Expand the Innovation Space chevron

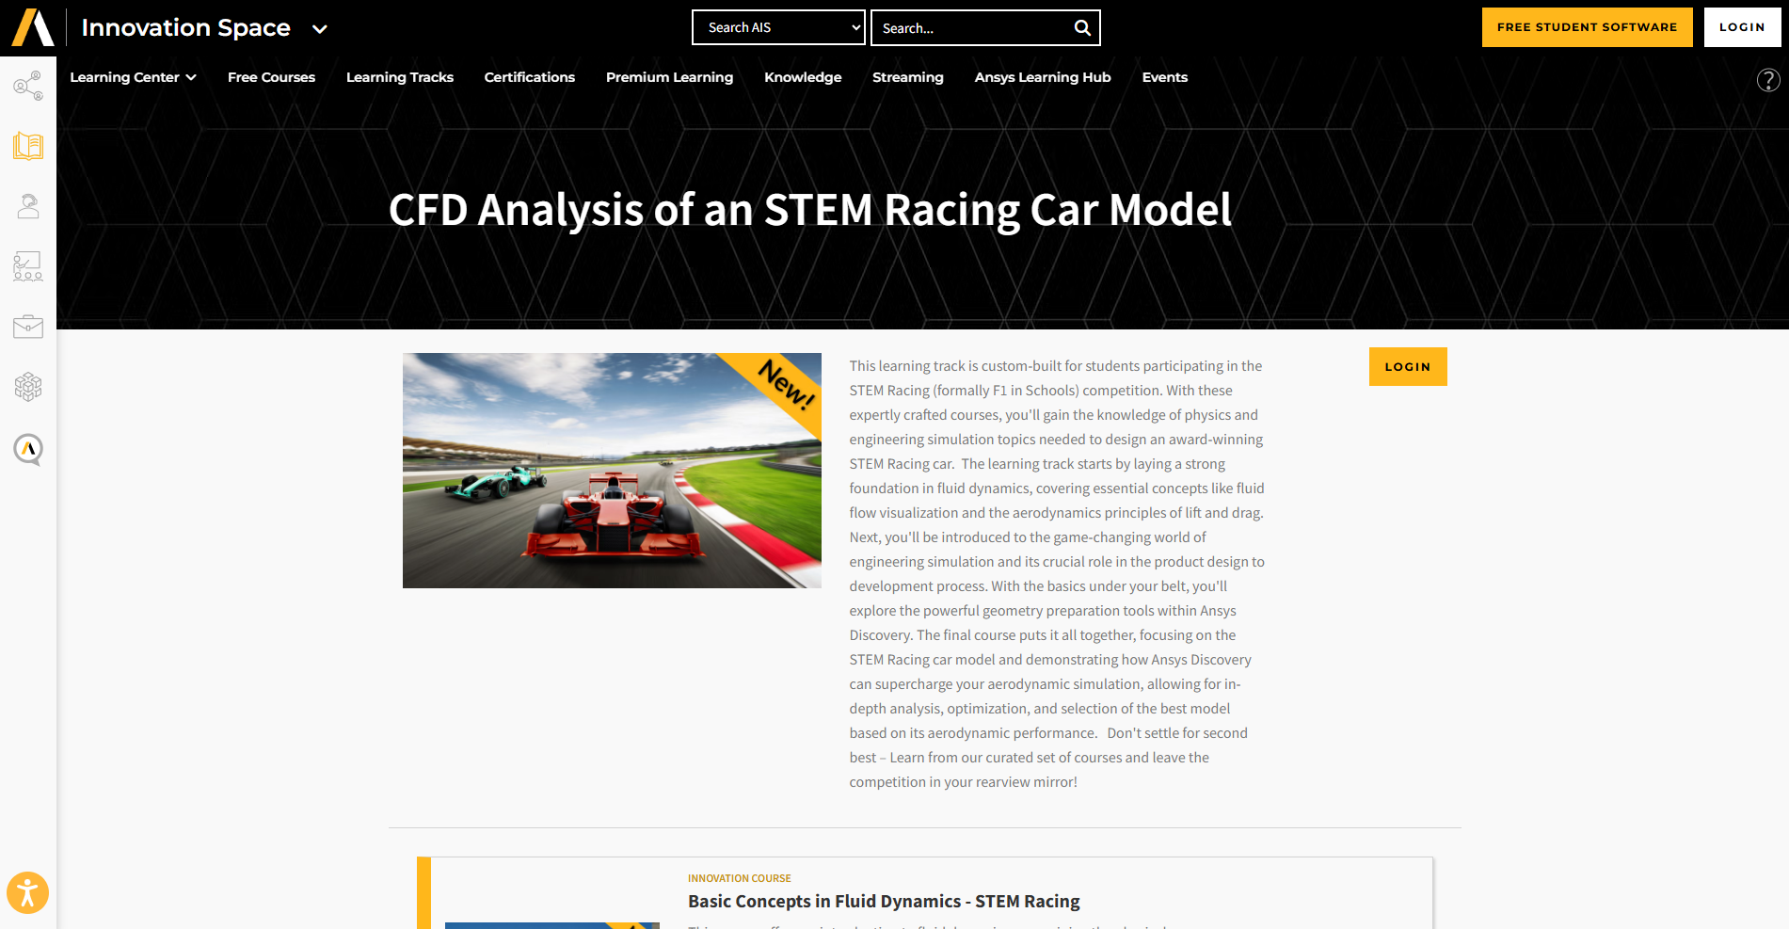pyautogui.click(x=320, y=29)
